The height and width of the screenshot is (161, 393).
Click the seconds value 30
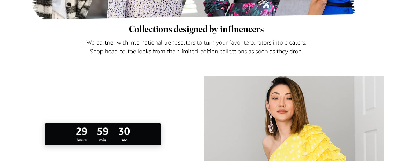coord(124,131)
